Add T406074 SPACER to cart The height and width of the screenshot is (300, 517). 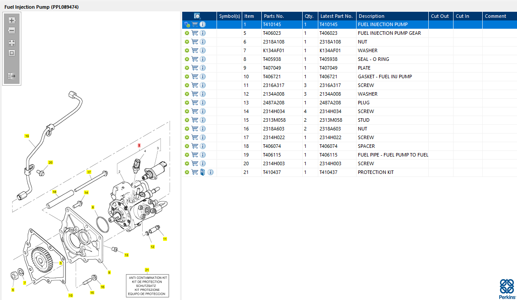[x=195, y=146]
